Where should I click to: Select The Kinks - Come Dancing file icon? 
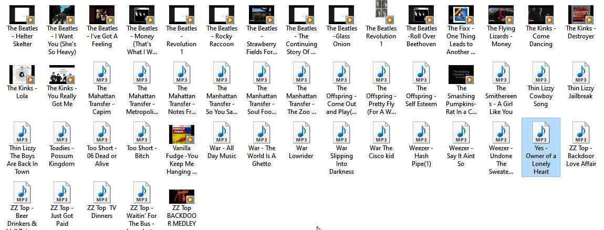541,15
